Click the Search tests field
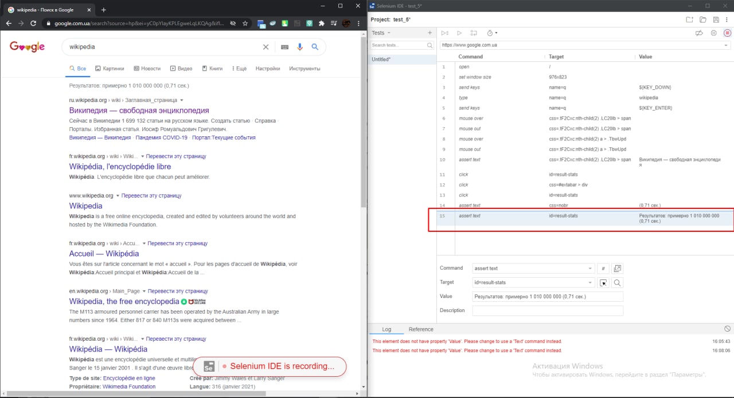 click(402, 45)
